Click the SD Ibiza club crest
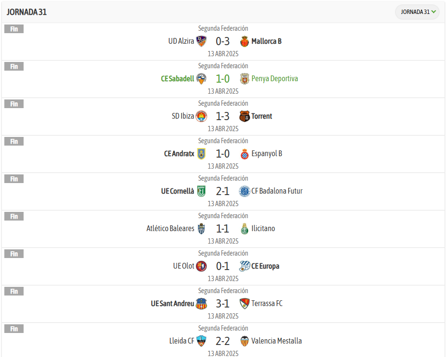This screenshot has height=357, width=446. tap(201, 116)
